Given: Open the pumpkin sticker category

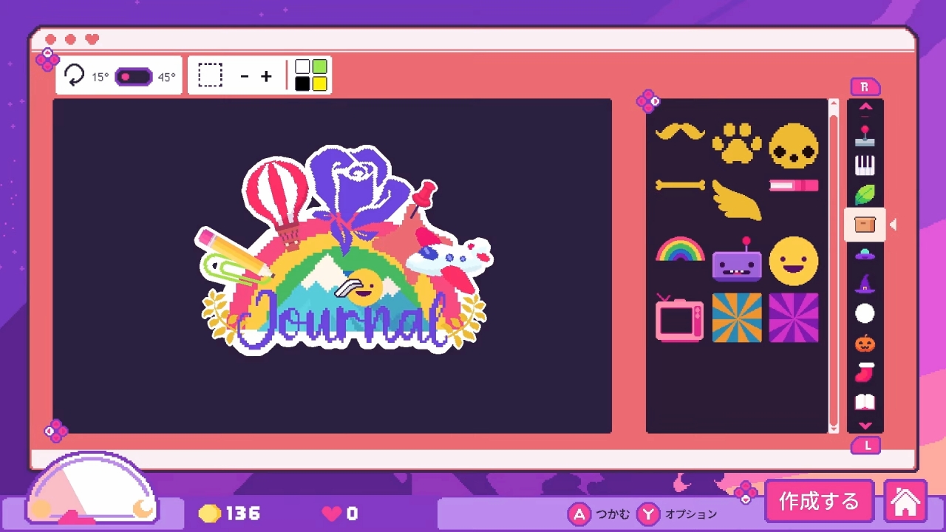Looking at the screenshot, I should [865, 344].
